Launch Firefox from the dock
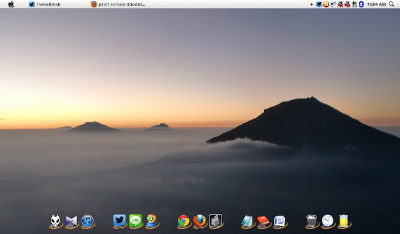Screen dimensions: 400x234 (199, 221)
